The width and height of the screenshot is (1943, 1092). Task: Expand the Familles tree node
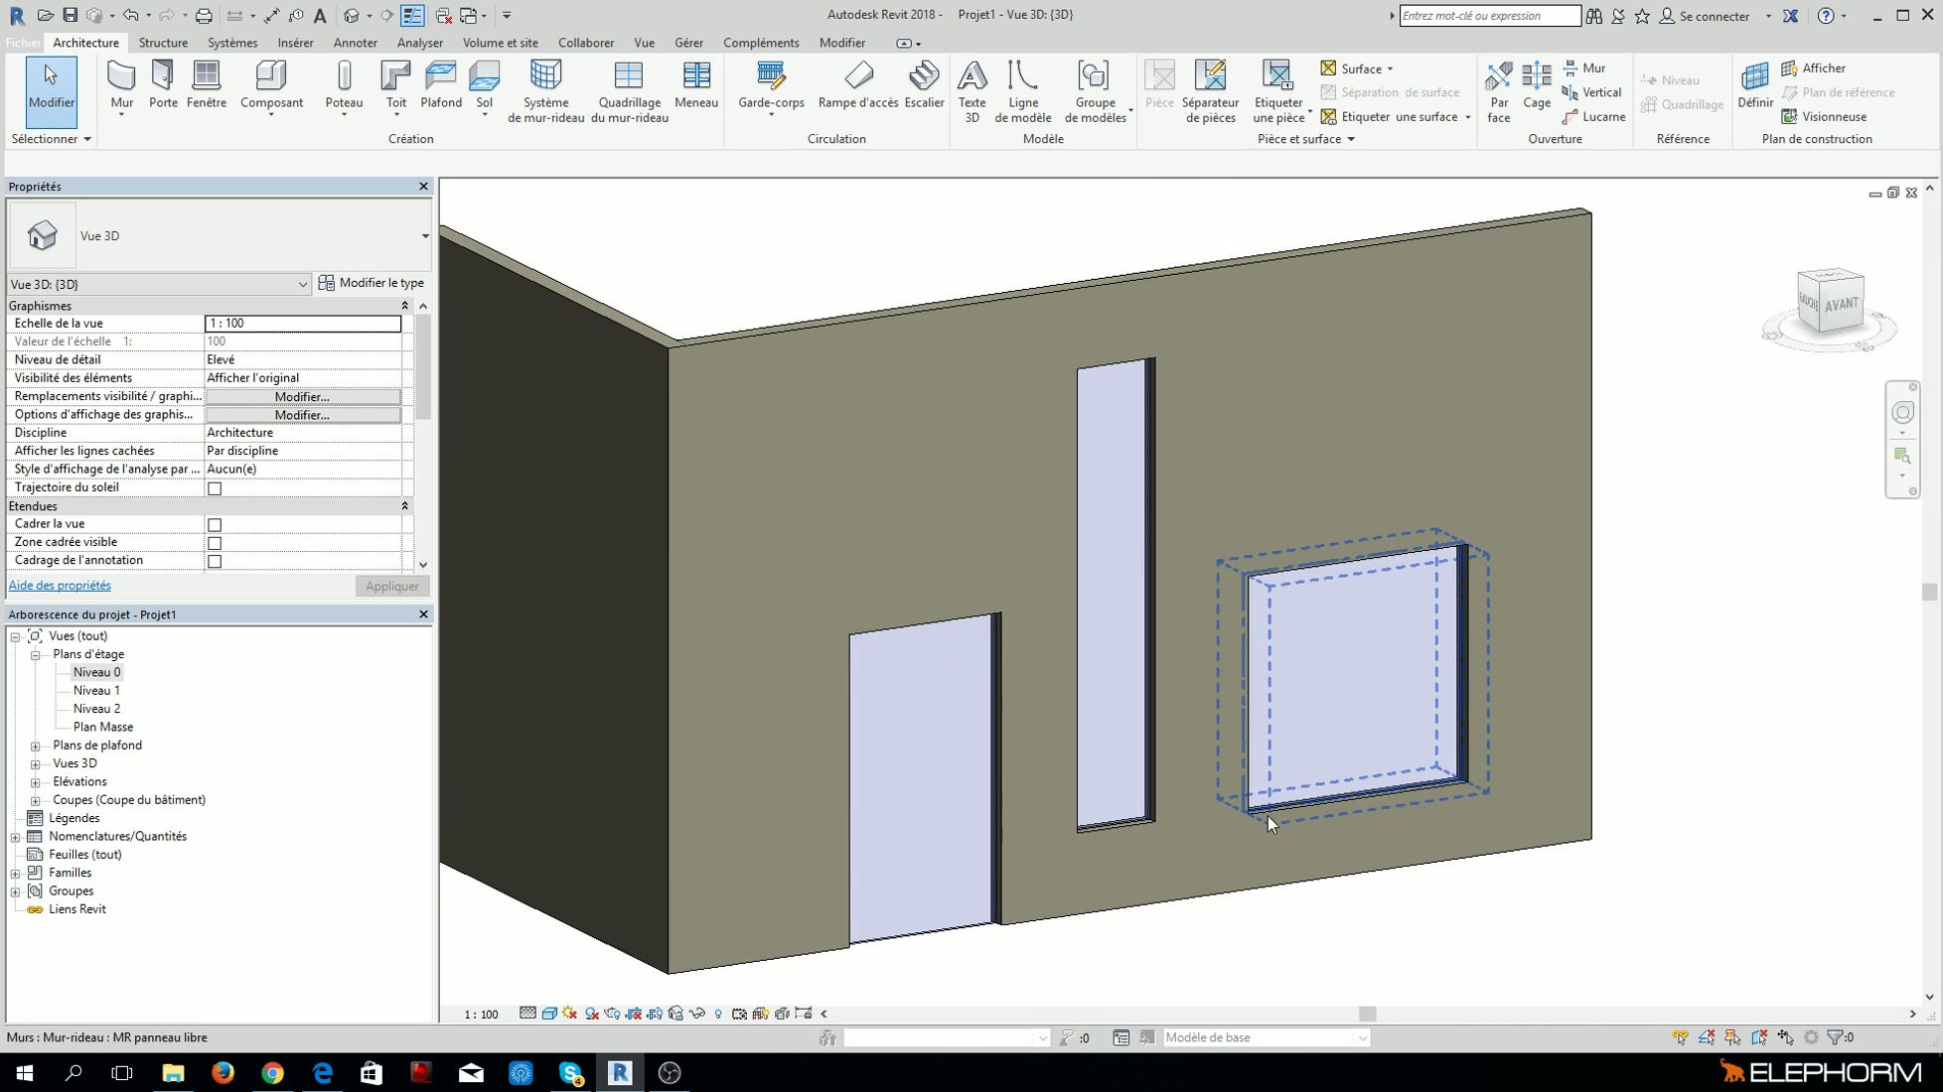(16, 874)
